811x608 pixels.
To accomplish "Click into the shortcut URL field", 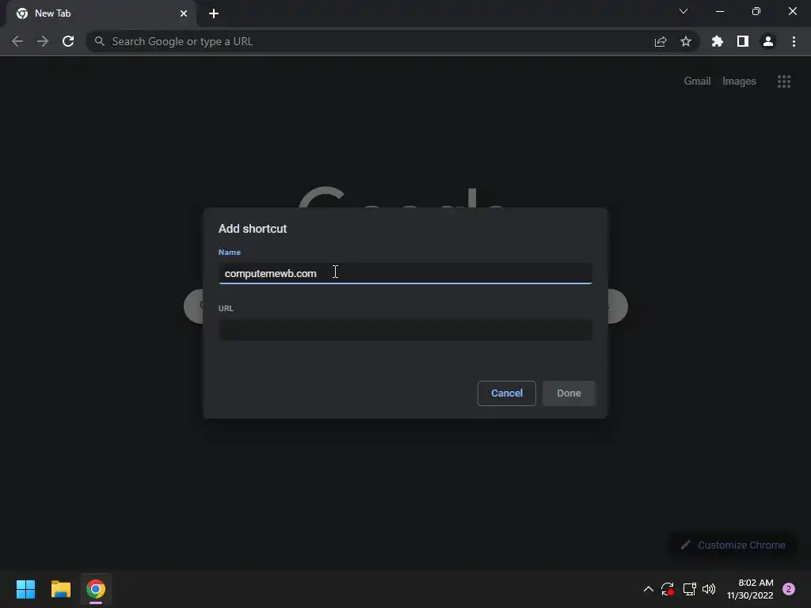I will [405, 330].
